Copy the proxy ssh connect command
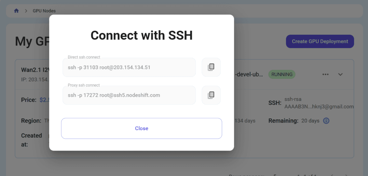Screen dimensions: 368x176 (211, 95)
